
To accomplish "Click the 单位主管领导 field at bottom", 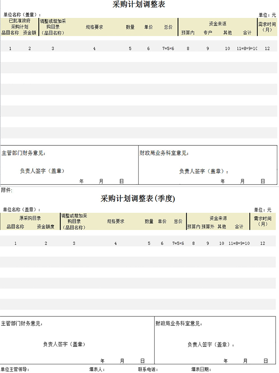I will (x=15, y=369).
